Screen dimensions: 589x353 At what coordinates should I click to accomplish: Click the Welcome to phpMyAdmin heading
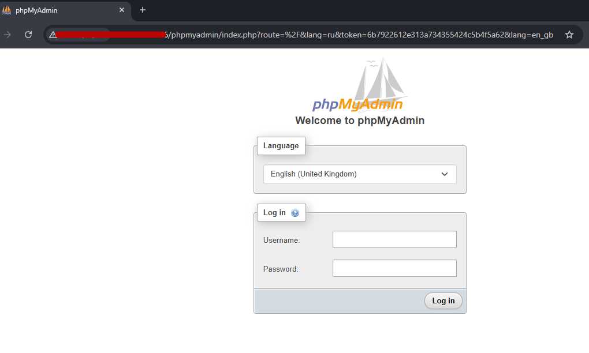(360, 121)
